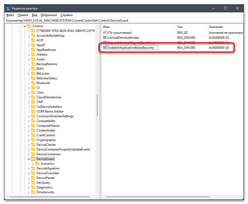Select the AppReadiness key
This screenshot has height=204, width=248.
(46, 50)
